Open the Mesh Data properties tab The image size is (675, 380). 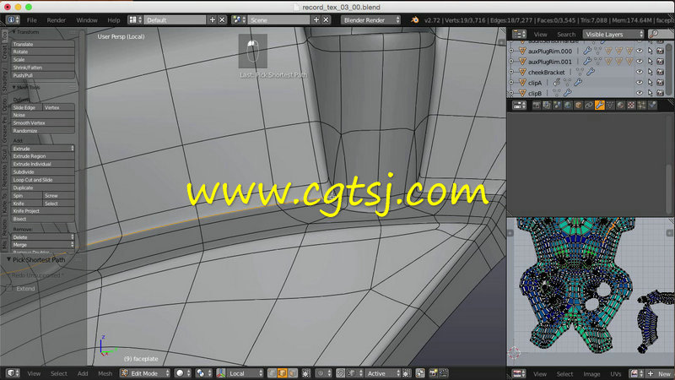coord(610,105)
